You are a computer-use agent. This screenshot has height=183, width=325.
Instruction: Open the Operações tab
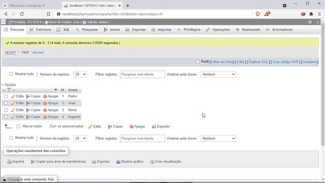click(218, 29)
